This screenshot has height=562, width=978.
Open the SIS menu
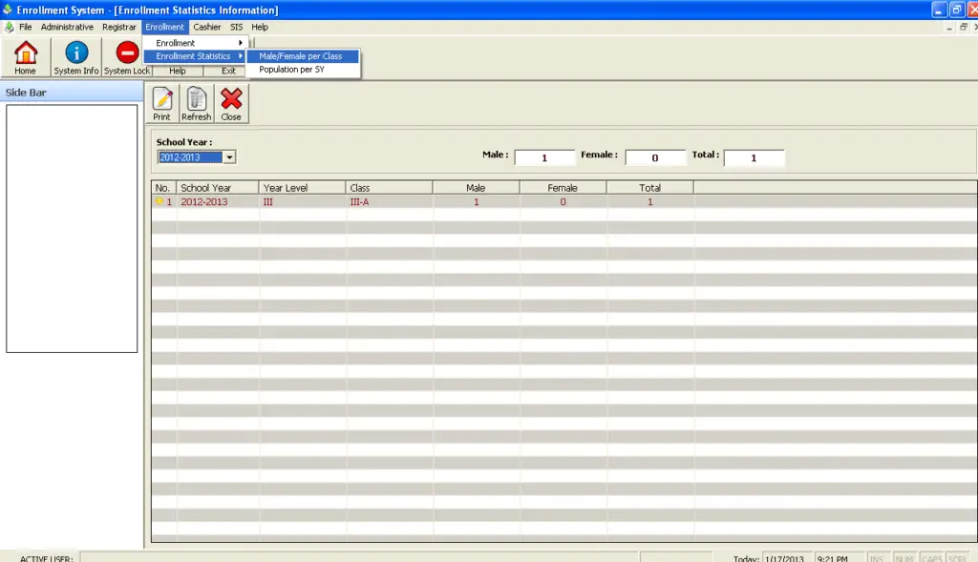235,27
